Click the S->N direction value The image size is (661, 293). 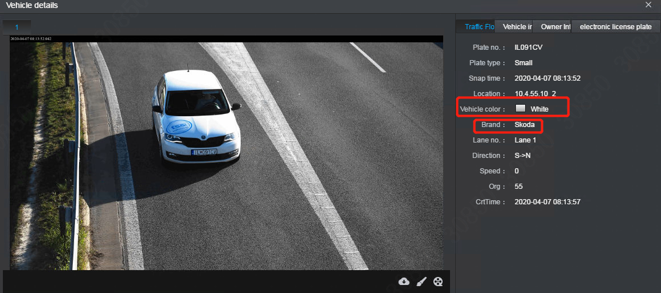click(525, 156)
